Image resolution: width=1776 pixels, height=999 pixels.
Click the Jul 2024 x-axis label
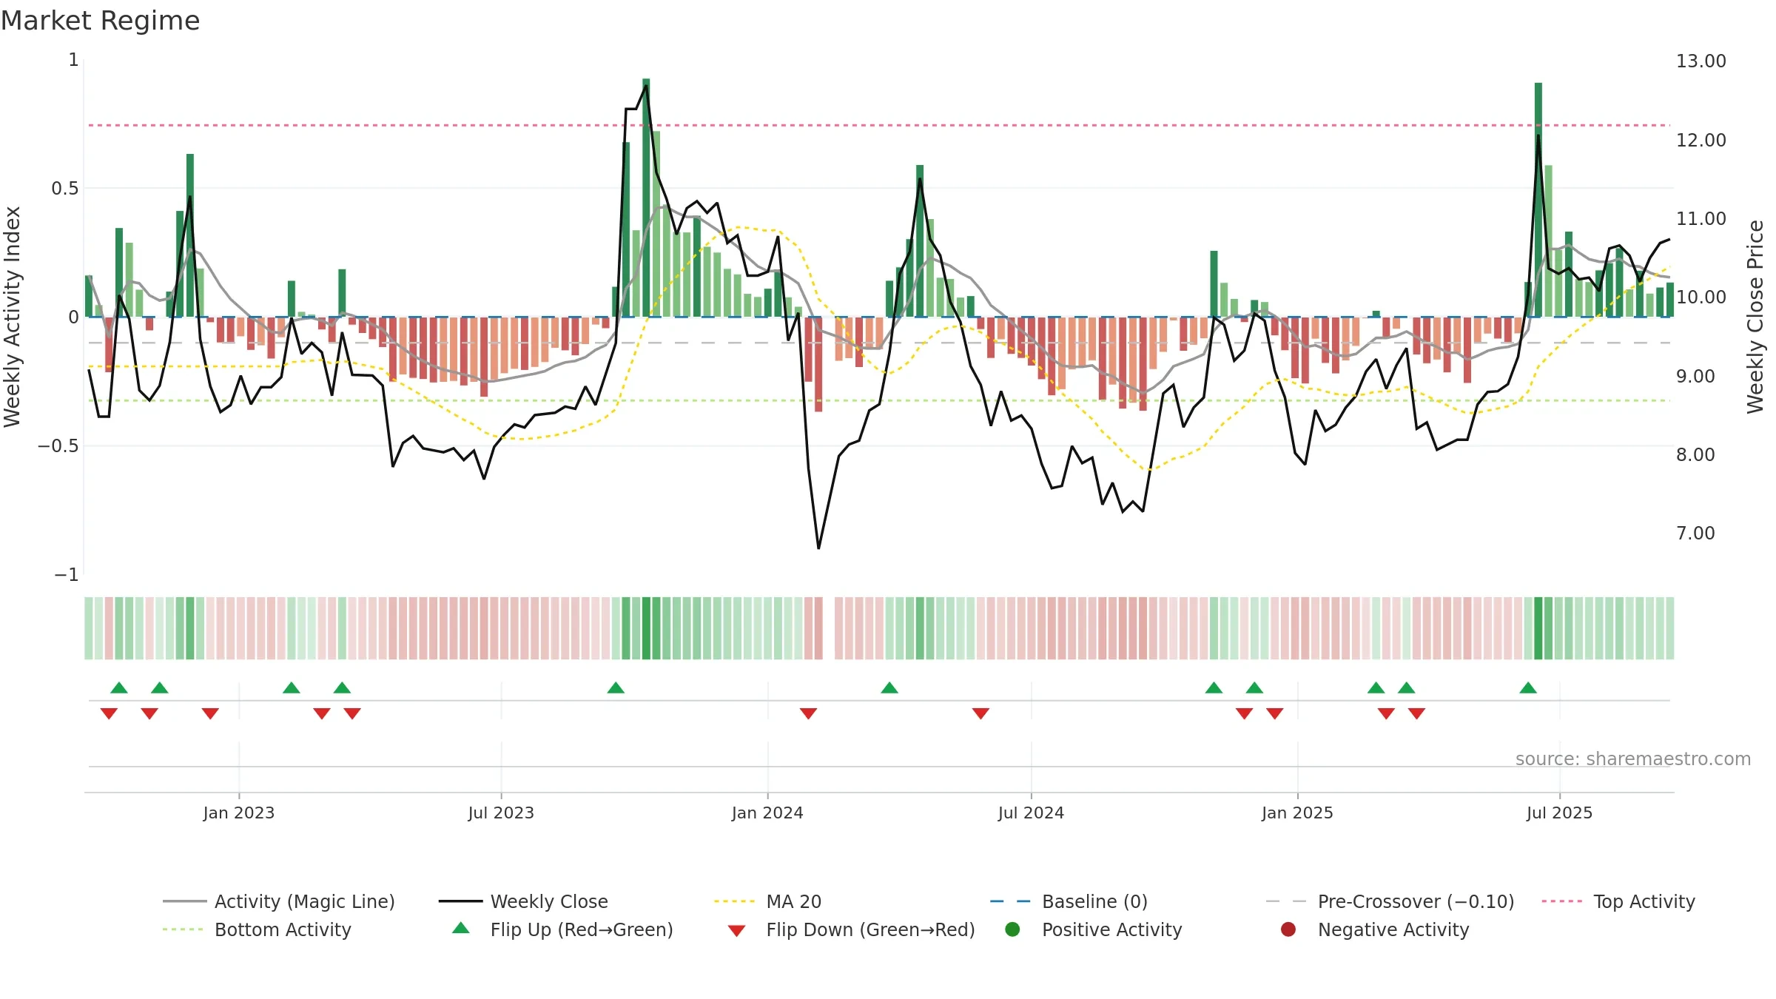pyautogui.click(x=1031, y=813)
